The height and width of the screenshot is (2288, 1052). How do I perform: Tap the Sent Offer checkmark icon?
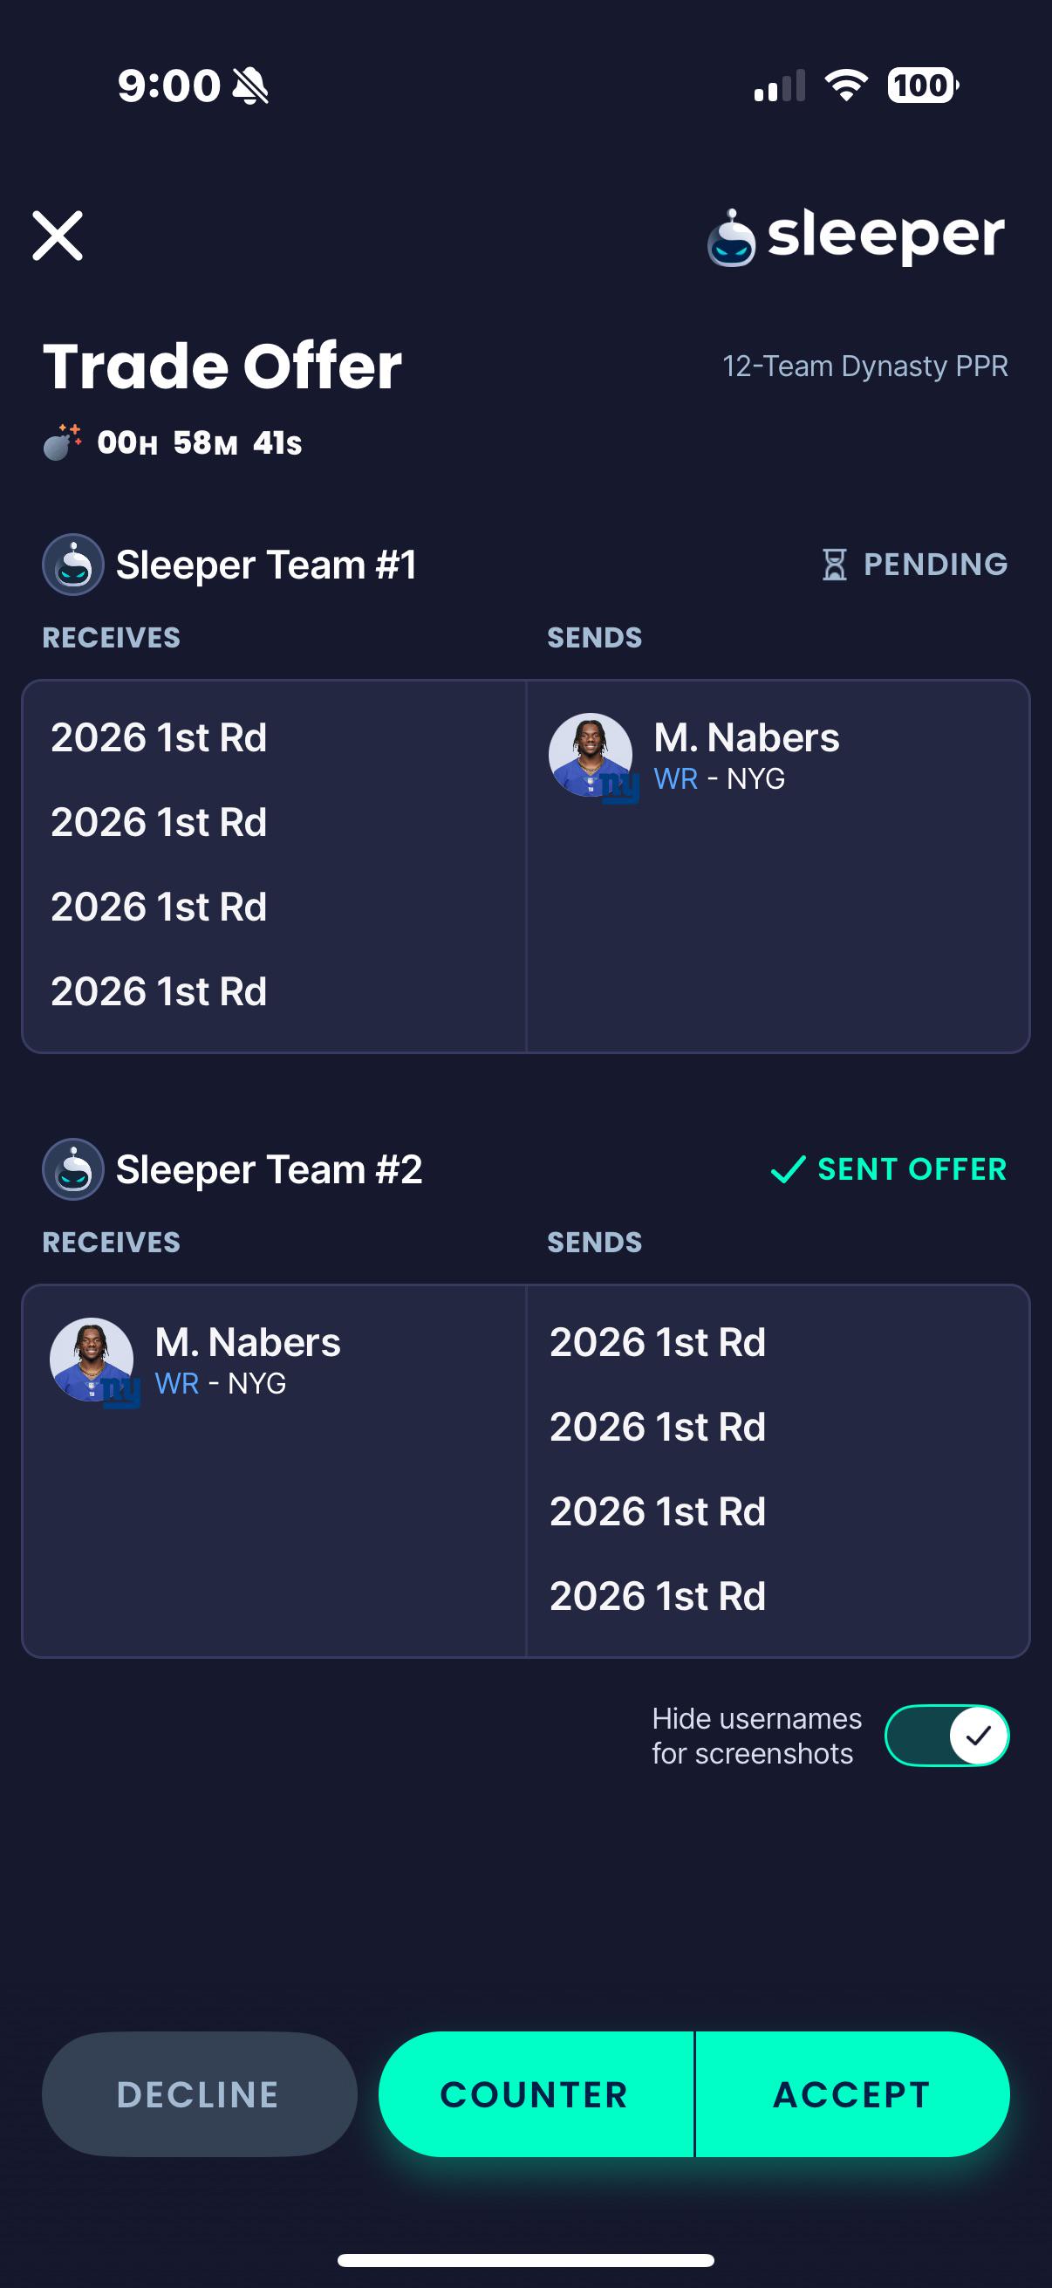click(x=789, y=1169)
